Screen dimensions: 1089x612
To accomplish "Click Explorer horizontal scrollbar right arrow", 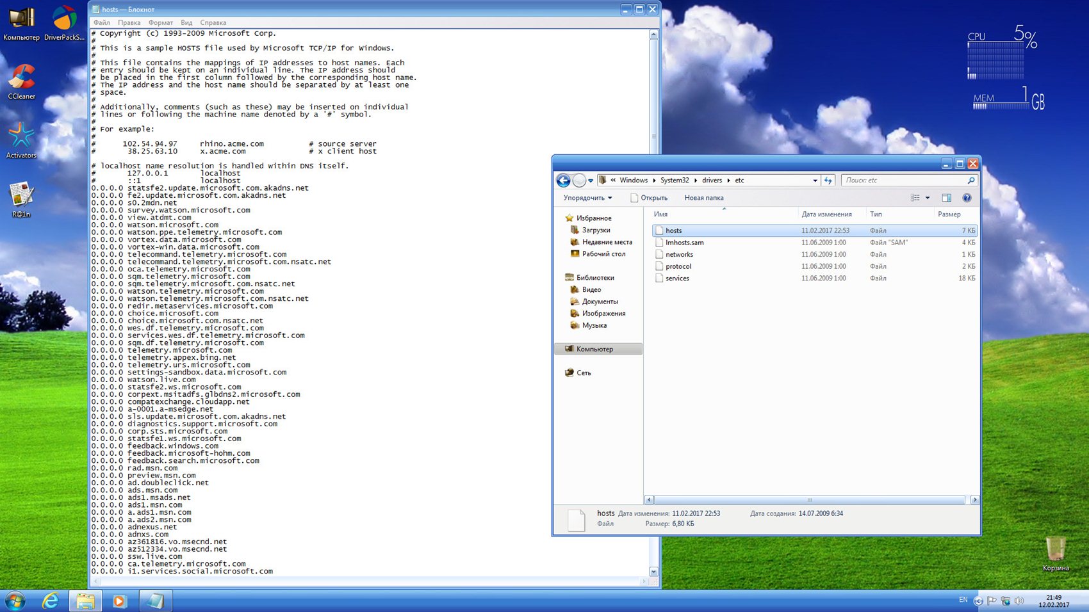I will click(974, 500).
